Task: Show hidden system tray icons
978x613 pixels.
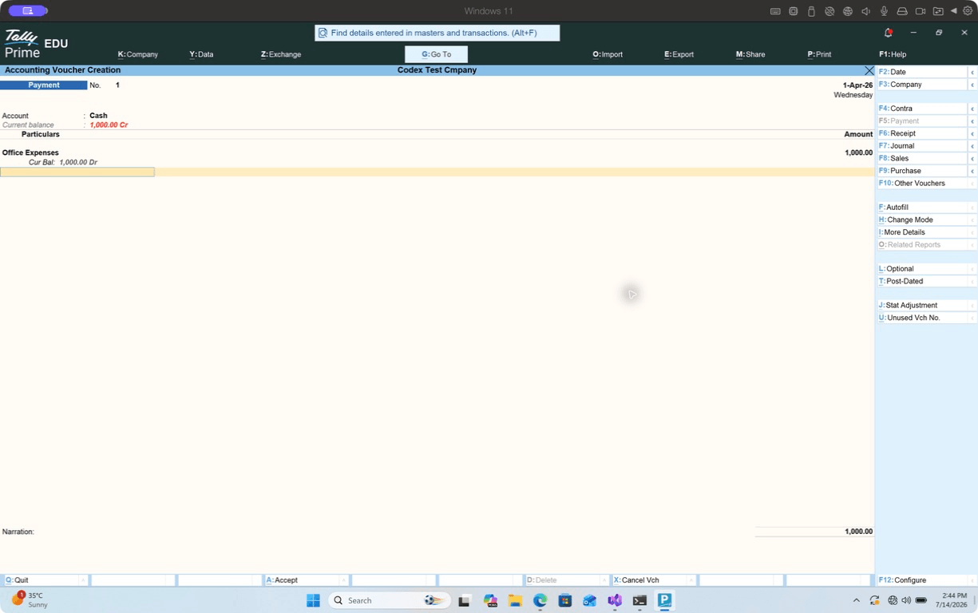Action: point(857,600)
